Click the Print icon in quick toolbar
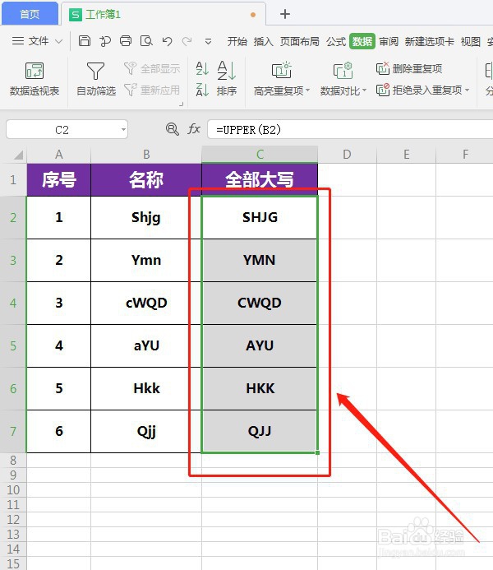Viewport: 493px width, 570px height. pos(126,41)
